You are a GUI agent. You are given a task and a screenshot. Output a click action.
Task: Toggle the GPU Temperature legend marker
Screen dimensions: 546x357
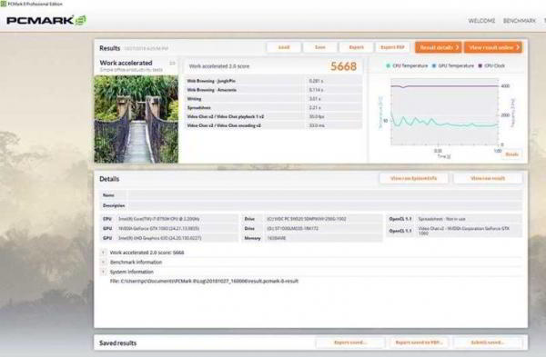point(434,65)
